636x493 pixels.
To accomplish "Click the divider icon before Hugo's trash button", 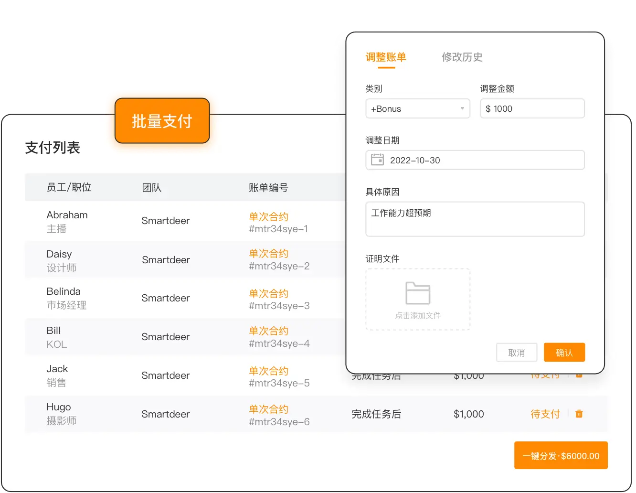I will coord(568,414).
